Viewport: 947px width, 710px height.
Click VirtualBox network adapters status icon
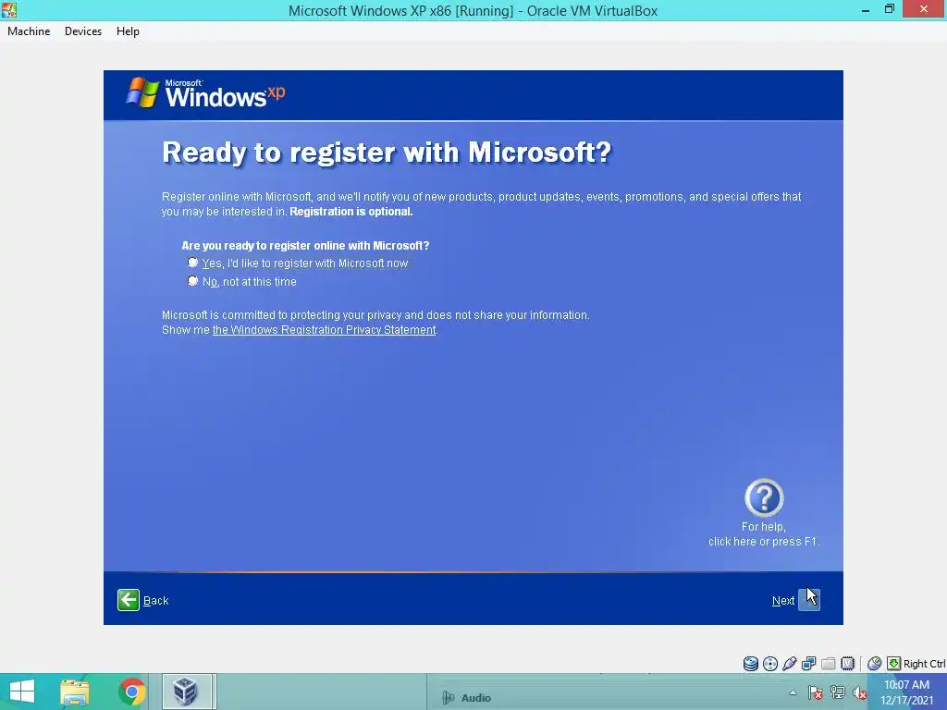(808, 664)
